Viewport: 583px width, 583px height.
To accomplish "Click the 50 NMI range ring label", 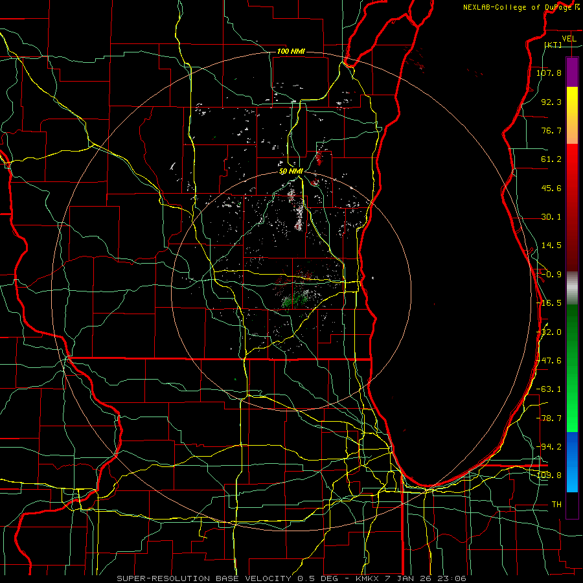I will click(291, 171).
